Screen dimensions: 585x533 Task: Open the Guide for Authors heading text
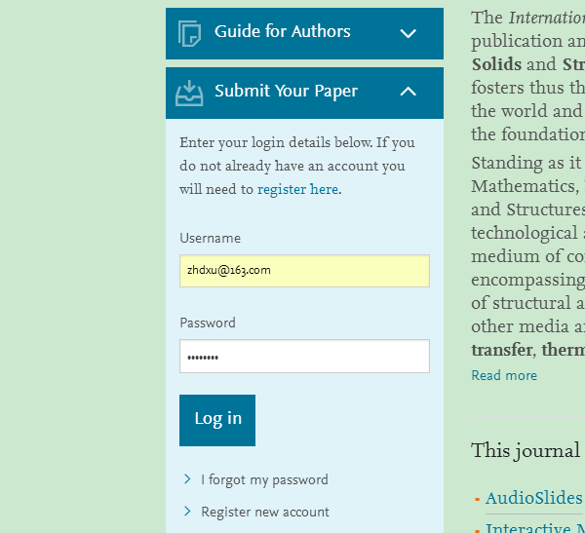282,31
